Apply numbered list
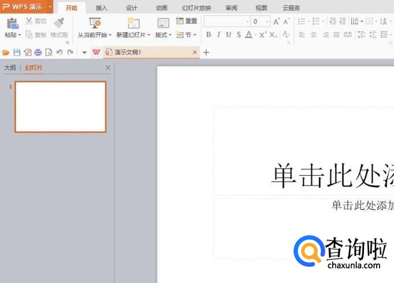Image resolution: width=394 pixels, height=283 pixels. [316, 21]
